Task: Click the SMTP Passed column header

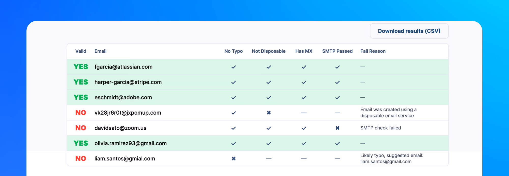Action: click(337, 51)
